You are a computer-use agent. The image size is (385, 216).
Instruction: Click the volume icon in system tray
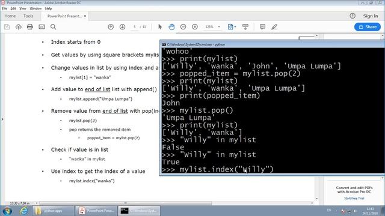pyautogui.click(x=355, y=211)
